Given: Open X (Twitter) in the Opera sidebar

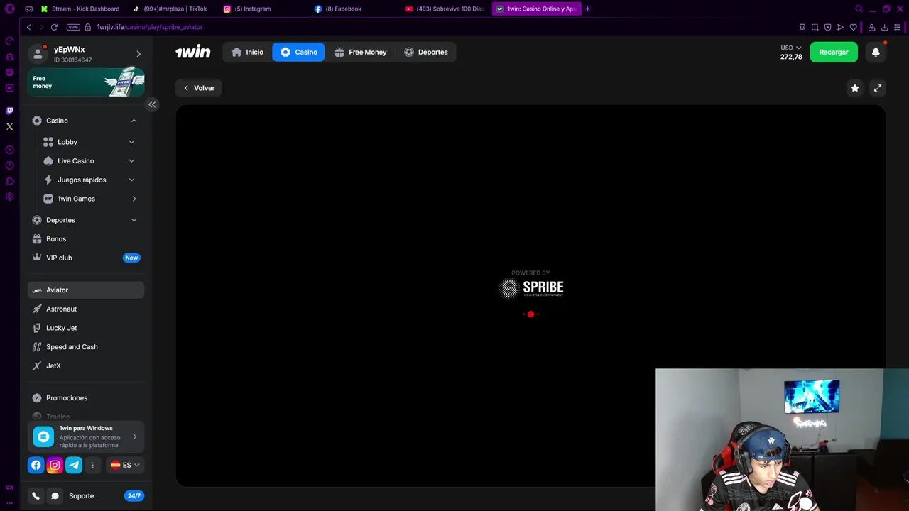Looking at the screenshot, I should click(x=9, y=126).
